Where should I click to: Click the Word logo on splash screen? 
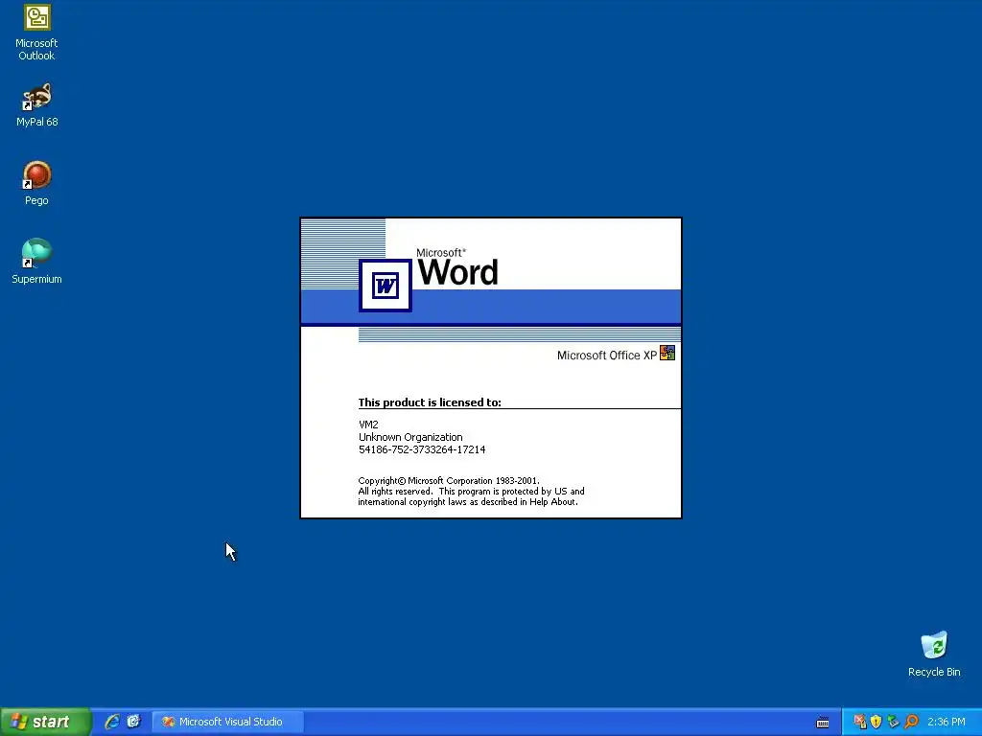pyautogui.click(x=386, y=286)
